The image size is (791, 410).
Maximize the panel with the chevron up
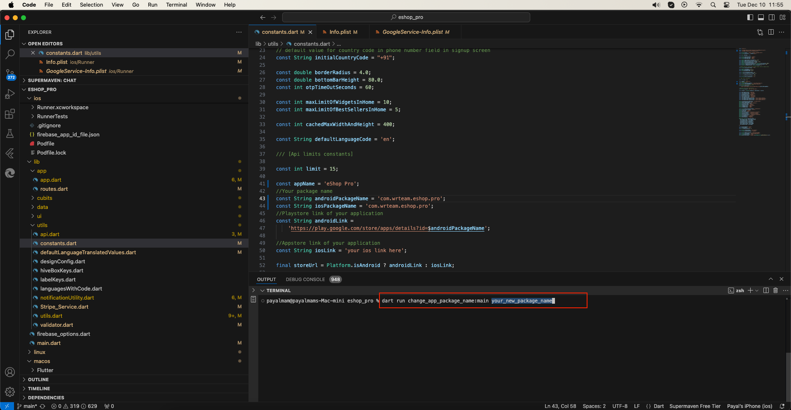point(771,279)
